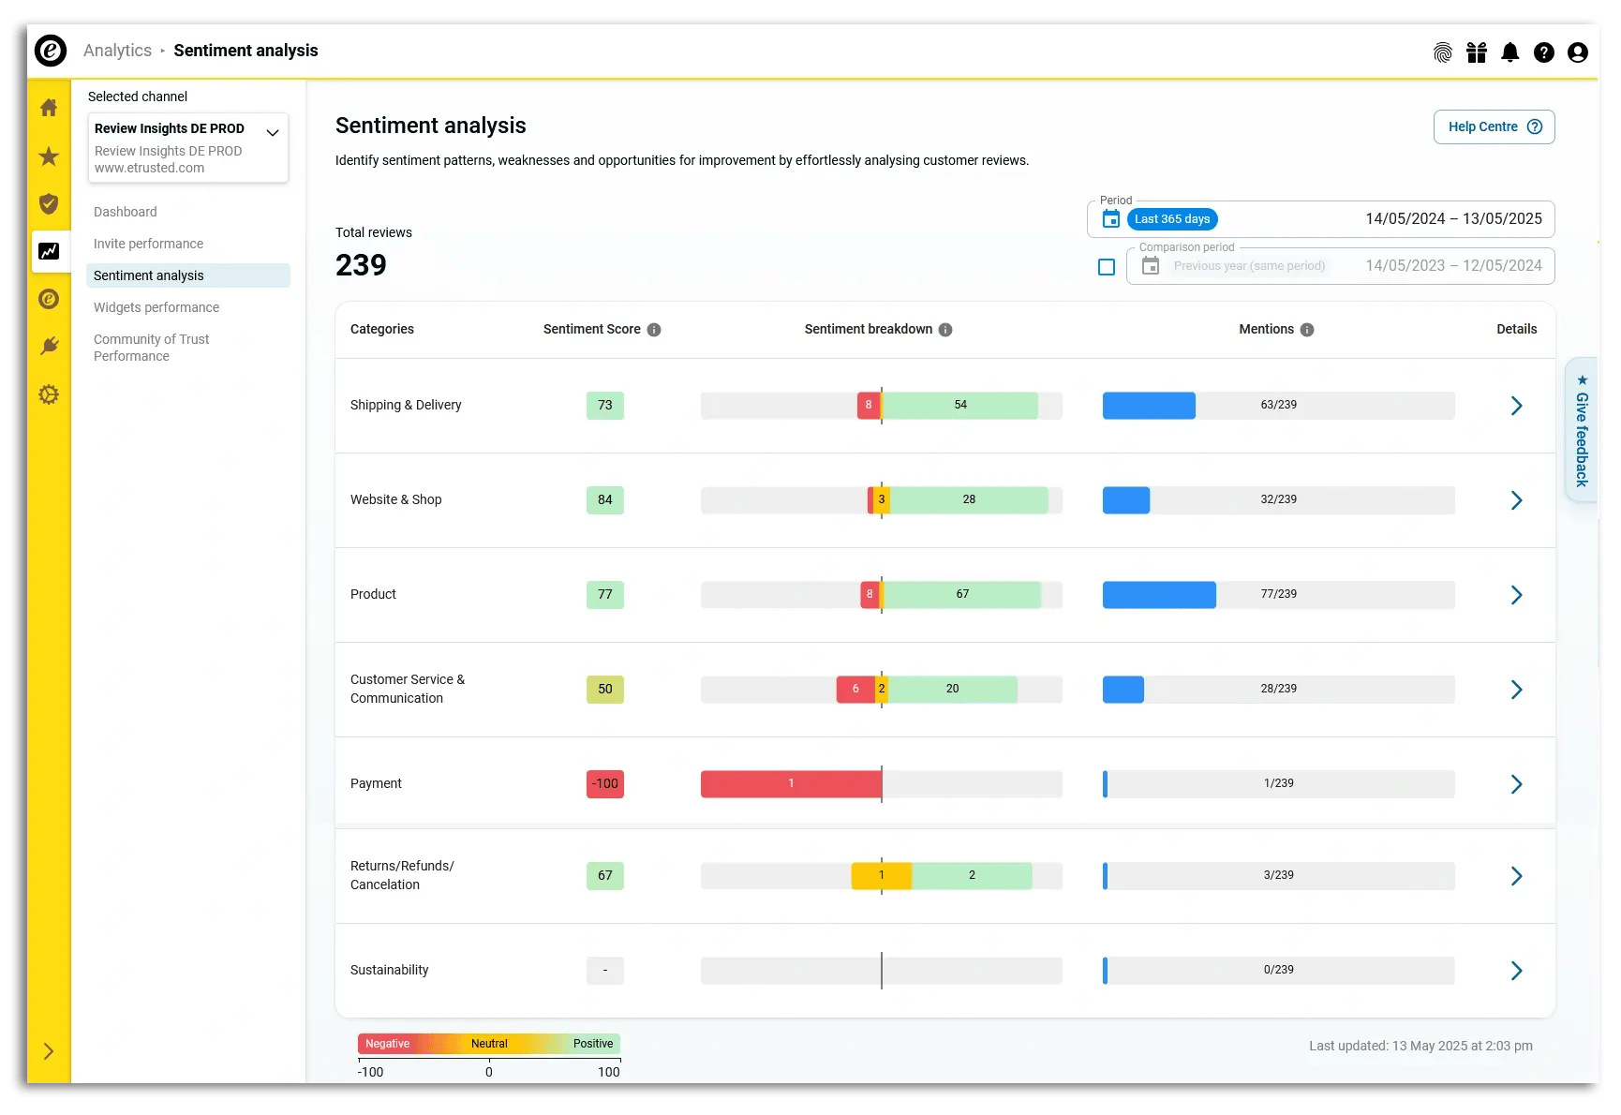
Task: Open the Period calendar picker
Action: pos(1110,218)
